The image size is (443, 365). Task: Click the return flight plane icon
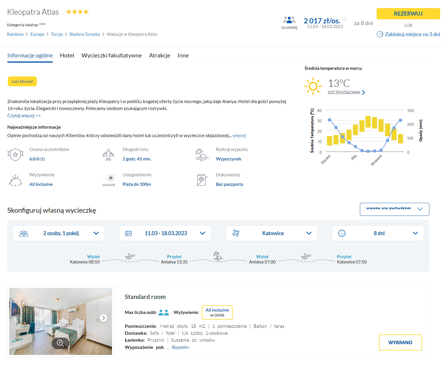306,256
